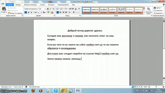Open the Change Case (Аа) menu
Image resolution: width=165 pixels, height=93 pixels.
pyautogui.click(x=44, y=12)
